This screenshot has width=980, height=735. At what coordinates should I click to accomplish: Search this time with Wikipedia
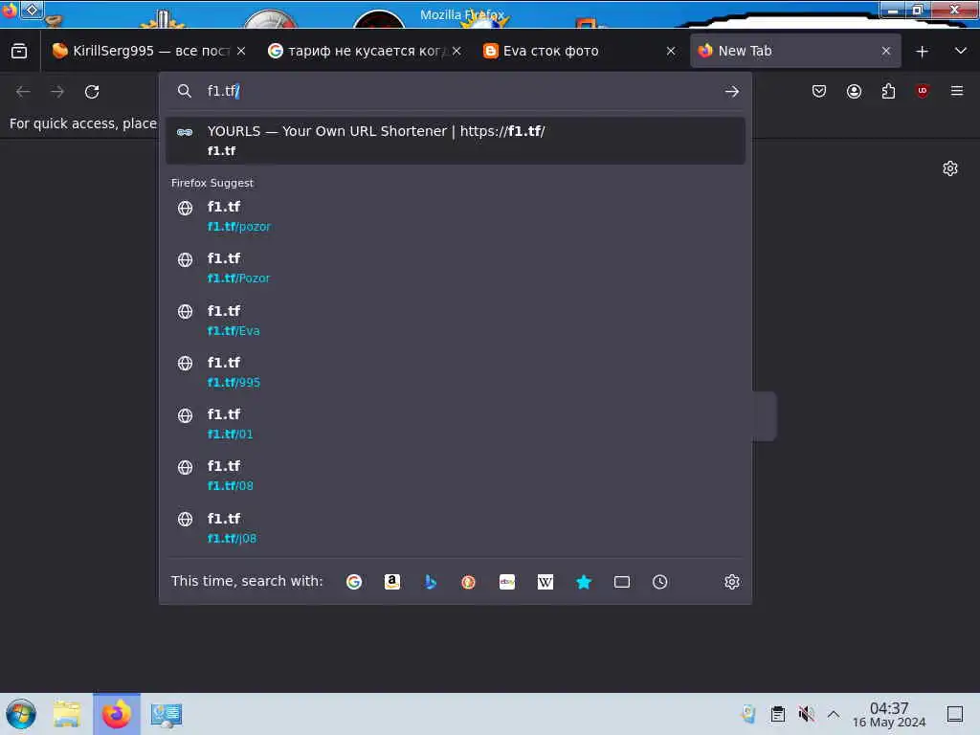click(545, 582)
